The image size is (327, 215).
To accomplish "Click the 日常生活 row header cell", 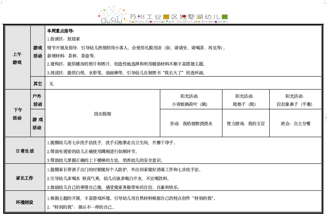I will tap(25, 151).
